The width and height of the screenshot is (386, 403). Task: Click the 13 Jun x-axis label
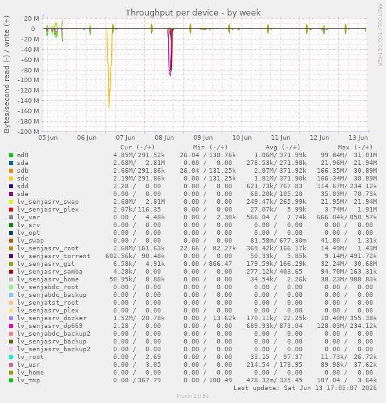[358, 138]
